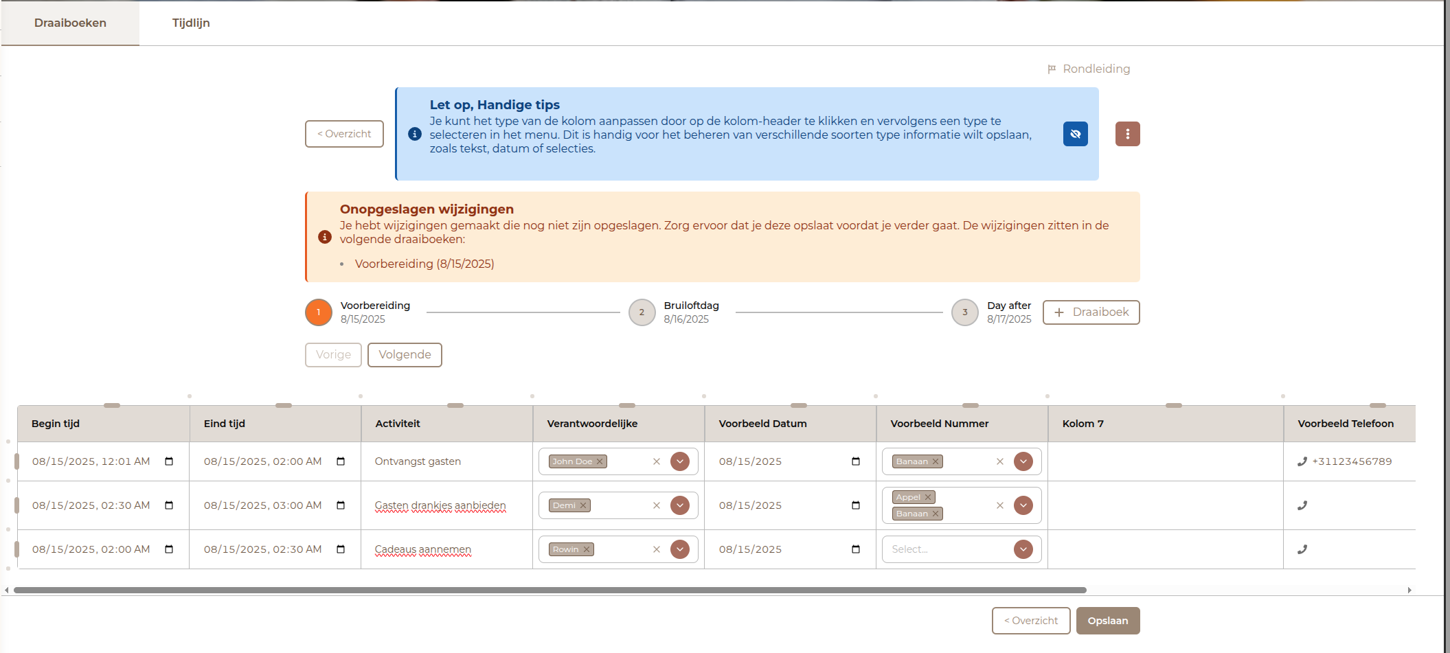This screenshot has height=653, width=1450.
Task: Click the Volgende button
Action: pyautogui.click(x=405, y=355)
